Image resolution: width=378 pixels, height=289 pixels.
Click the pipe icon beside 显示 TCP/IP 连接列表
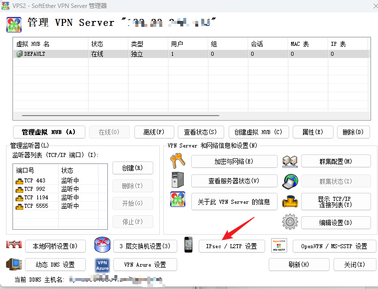(290, 201)
